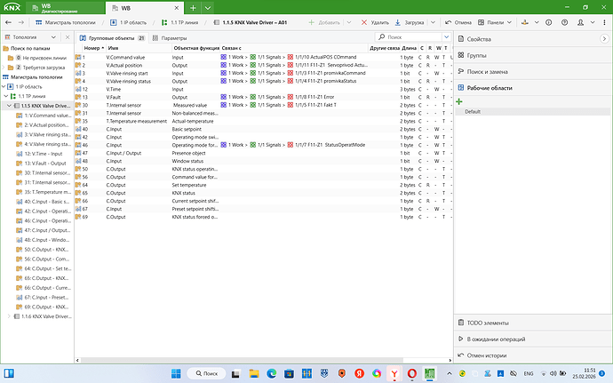613x383 pixels.
Task: Open Add button dropdown arrow
Action: click(x=349, y=23)
